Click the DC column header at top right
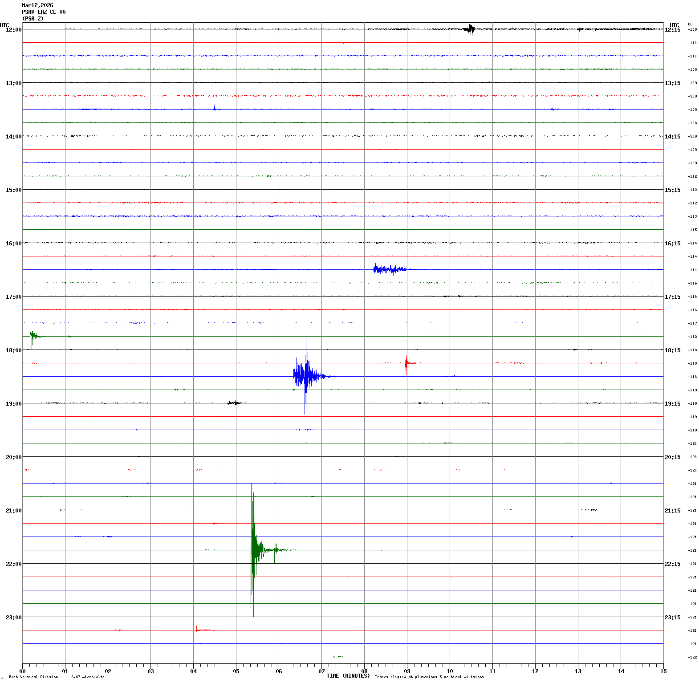This screenshot has width=699, height=683. point(690,24)
